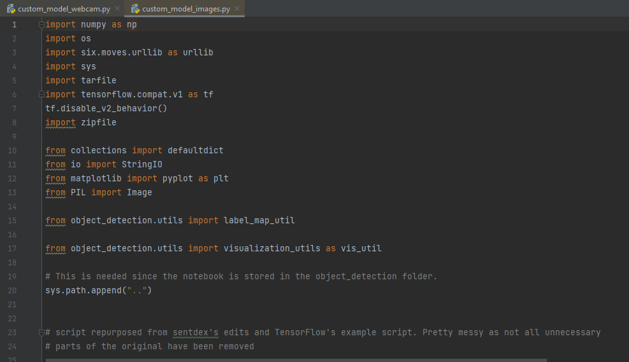Click 'collections' on line 10
Image resolution: width=629 pixels, height=362 pixels.
pyautogui.click(x=99, y=151)
